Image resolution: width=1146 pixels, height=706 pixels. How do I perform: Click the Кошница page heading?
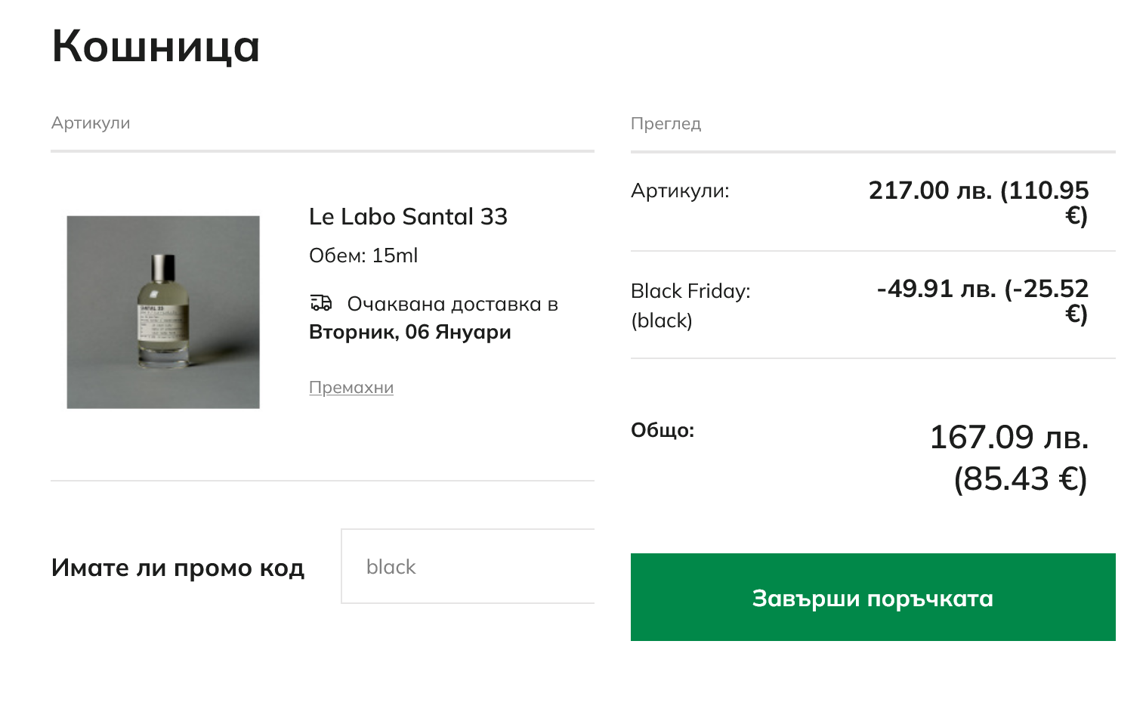pyautogui.click(x=156, y=46)
